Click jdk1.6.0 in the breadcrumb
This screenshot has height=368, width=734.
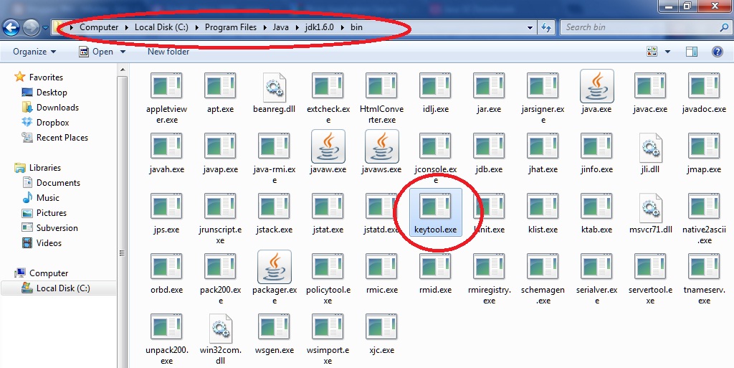(319, 27)
